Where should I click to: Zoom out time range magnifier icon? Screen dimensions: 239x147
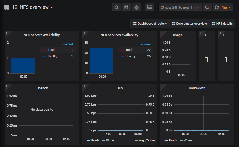tap(207, 7)
